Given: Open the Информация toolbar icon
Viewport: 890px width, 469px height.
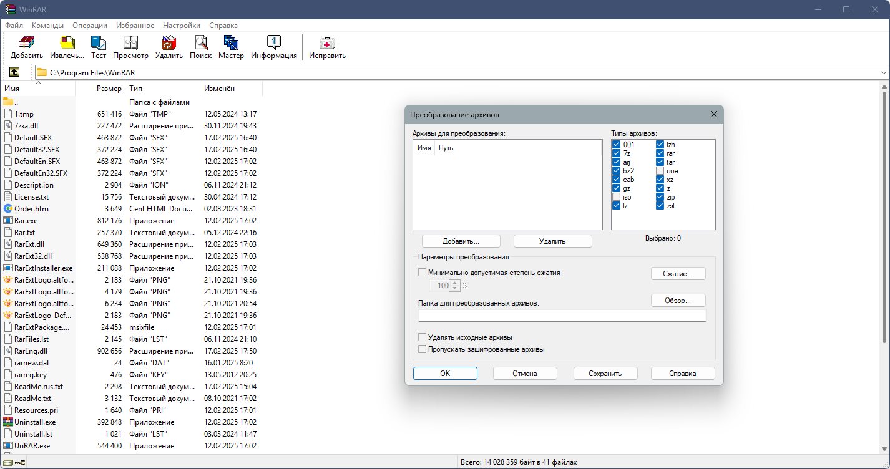Looking at the screenshot, I should (273, 43).
